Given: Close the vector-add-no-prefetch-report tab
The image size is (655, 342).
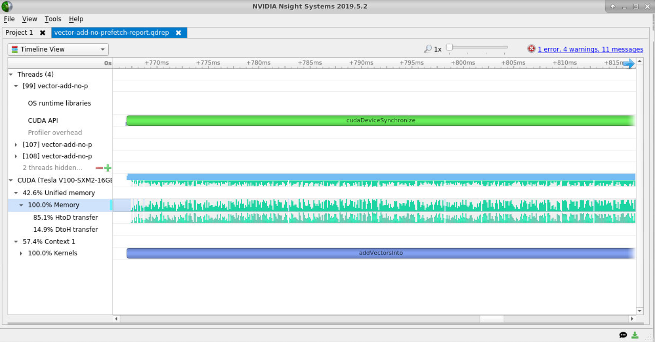Looking at the screenshot, I should (178, 33).
